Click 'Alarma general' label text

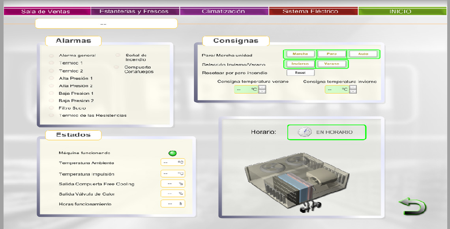pos(77,55)
